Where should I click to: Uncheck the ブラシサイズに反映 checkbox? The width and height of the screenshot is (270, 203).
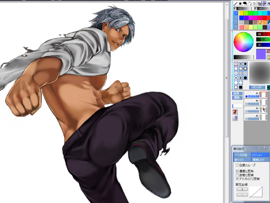tap(237, 179)
